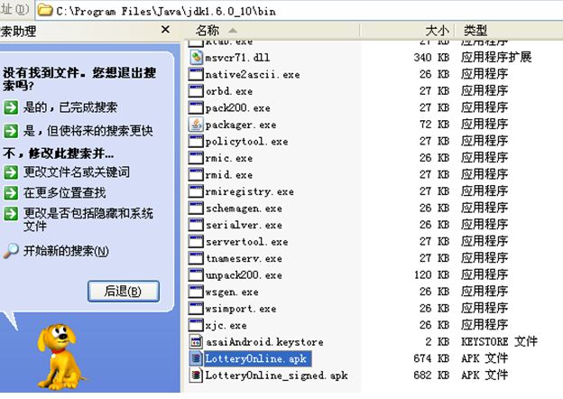Select 在更多位置查找 option
The image size is (563, 399).
tap(65, 193)
